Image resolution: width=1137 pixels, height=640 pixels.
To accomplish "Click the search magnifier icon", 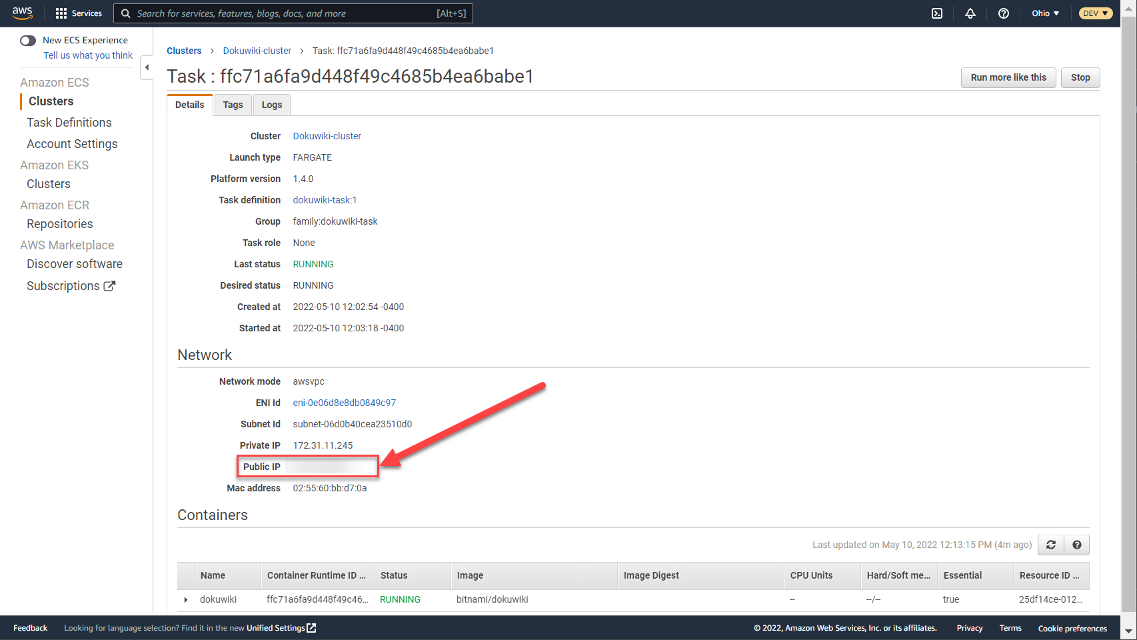I will (x=125, y=13).
